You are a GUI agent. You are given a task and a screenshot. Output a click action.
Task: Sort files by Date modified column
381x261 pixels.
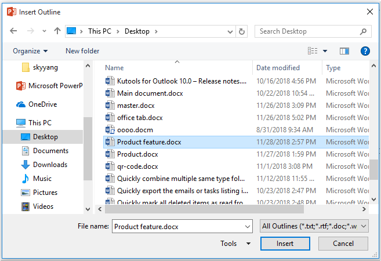coord(278,68)
